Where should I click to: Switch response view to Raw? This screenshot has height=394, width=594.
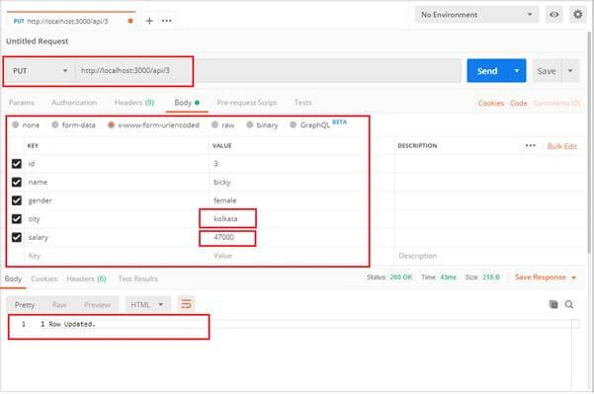point(59,305)
